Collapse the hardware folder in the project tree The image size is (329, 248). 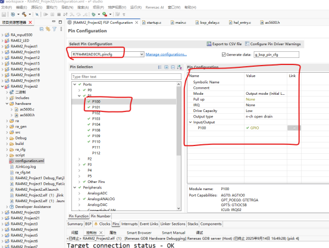point(7,104)
